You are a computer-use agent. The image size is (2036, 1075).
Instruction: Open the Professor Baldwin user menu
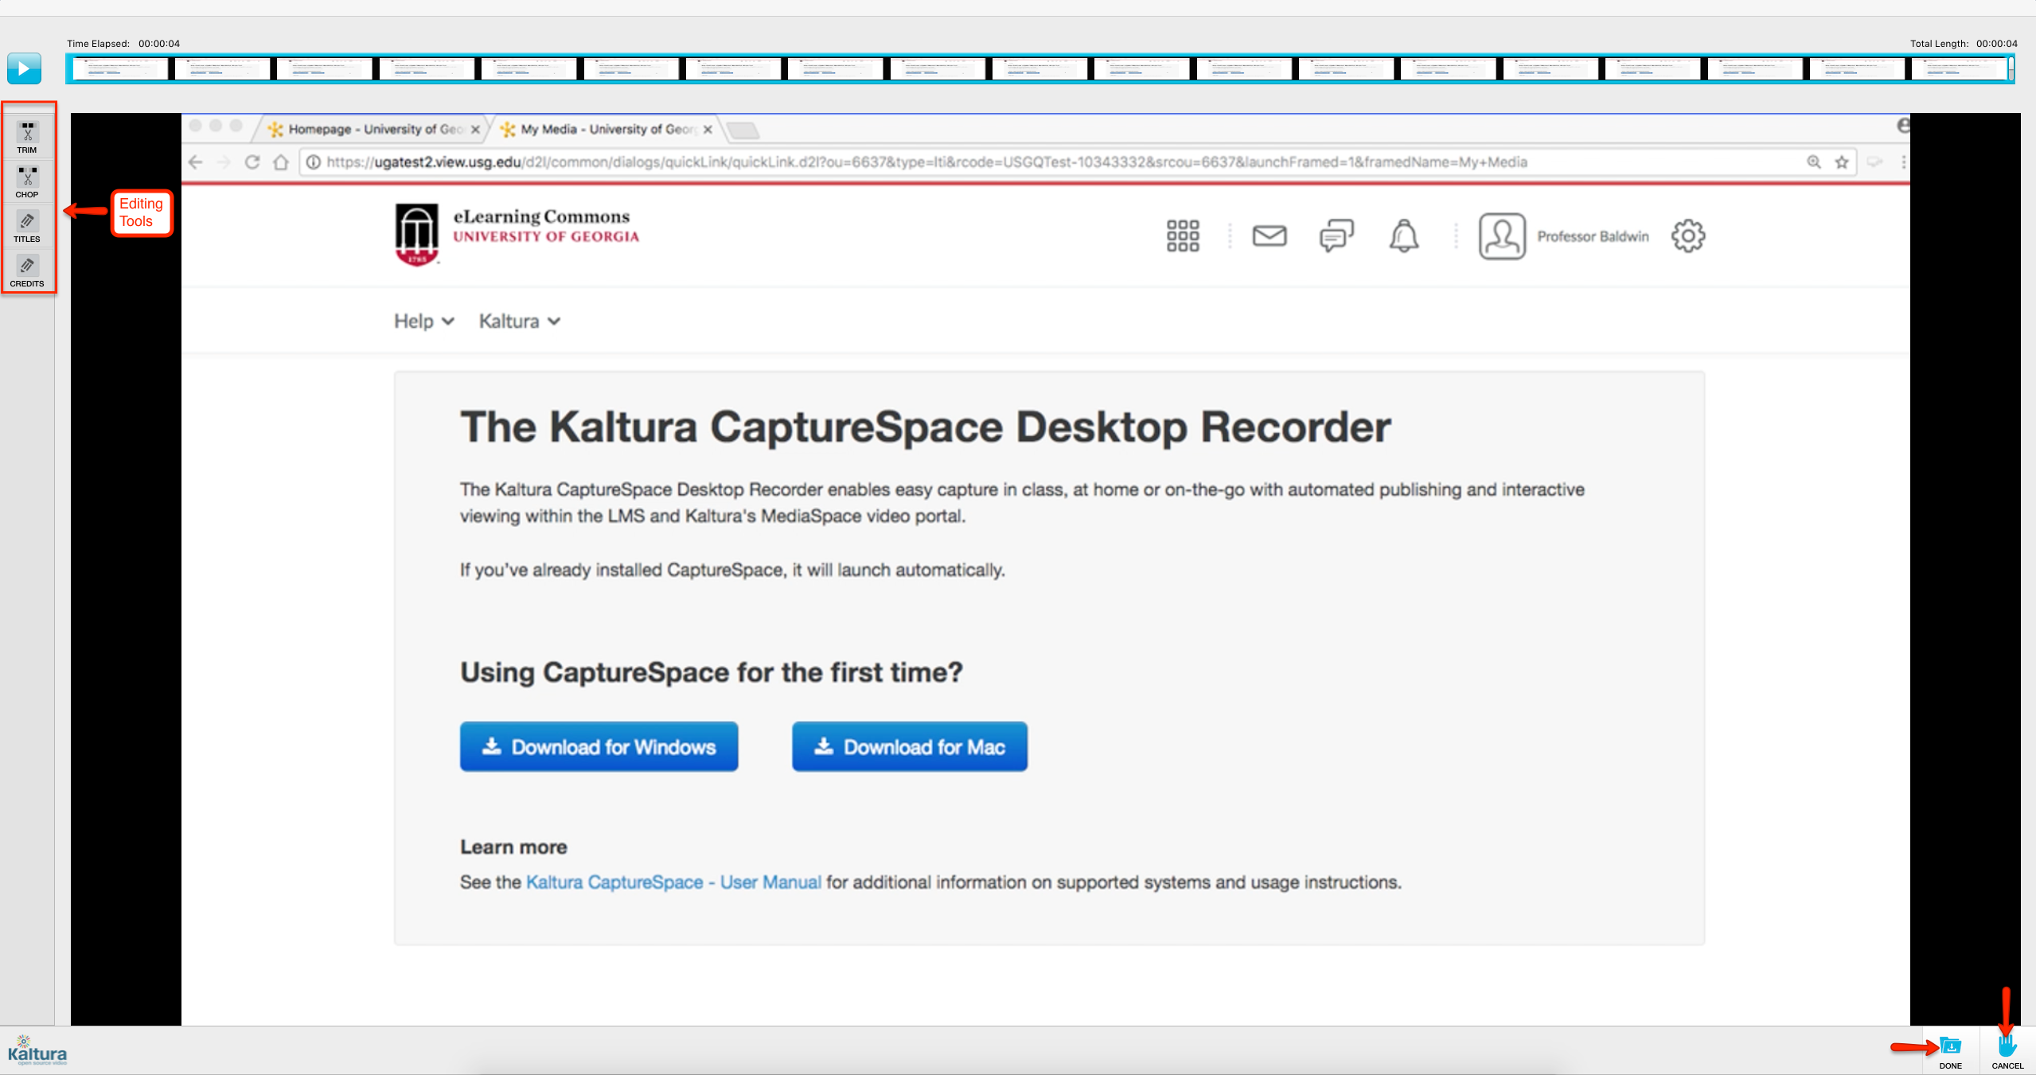[x=1593, y=236]
